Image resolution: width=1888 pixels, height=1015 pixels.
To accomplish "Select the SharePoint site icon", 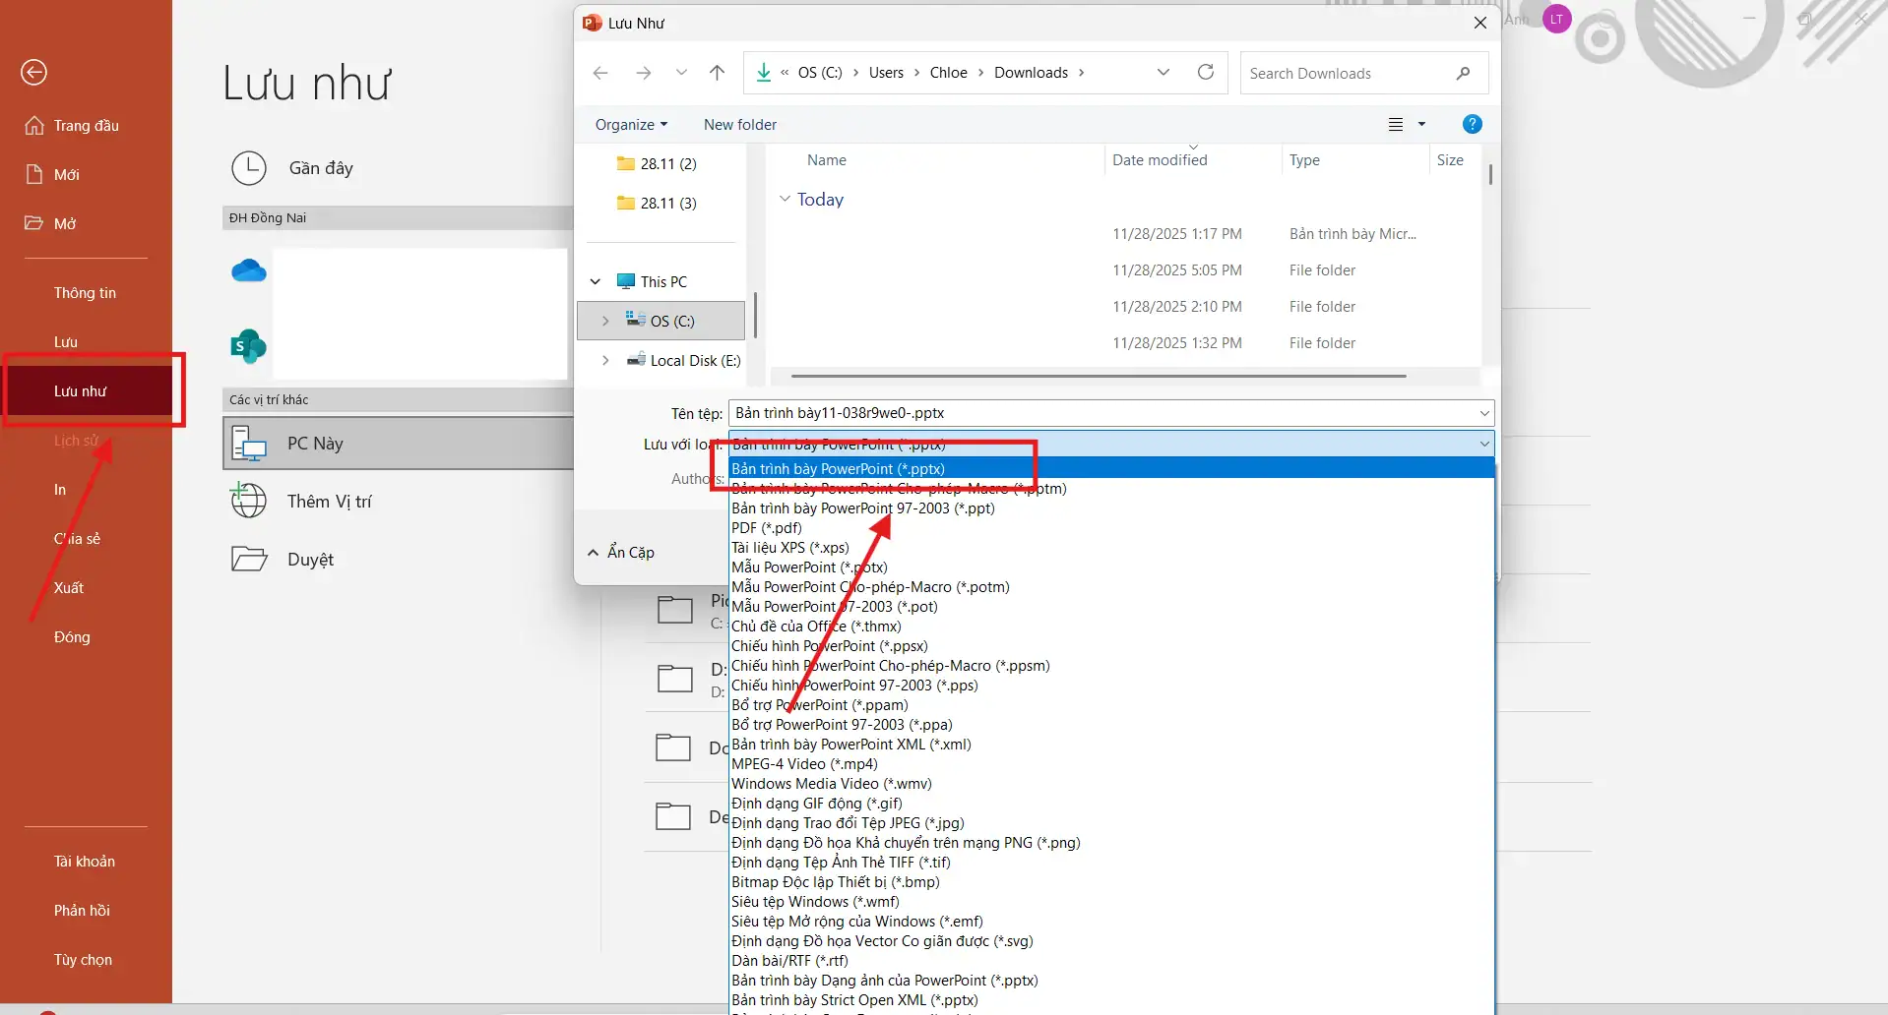I will (248, 346).
